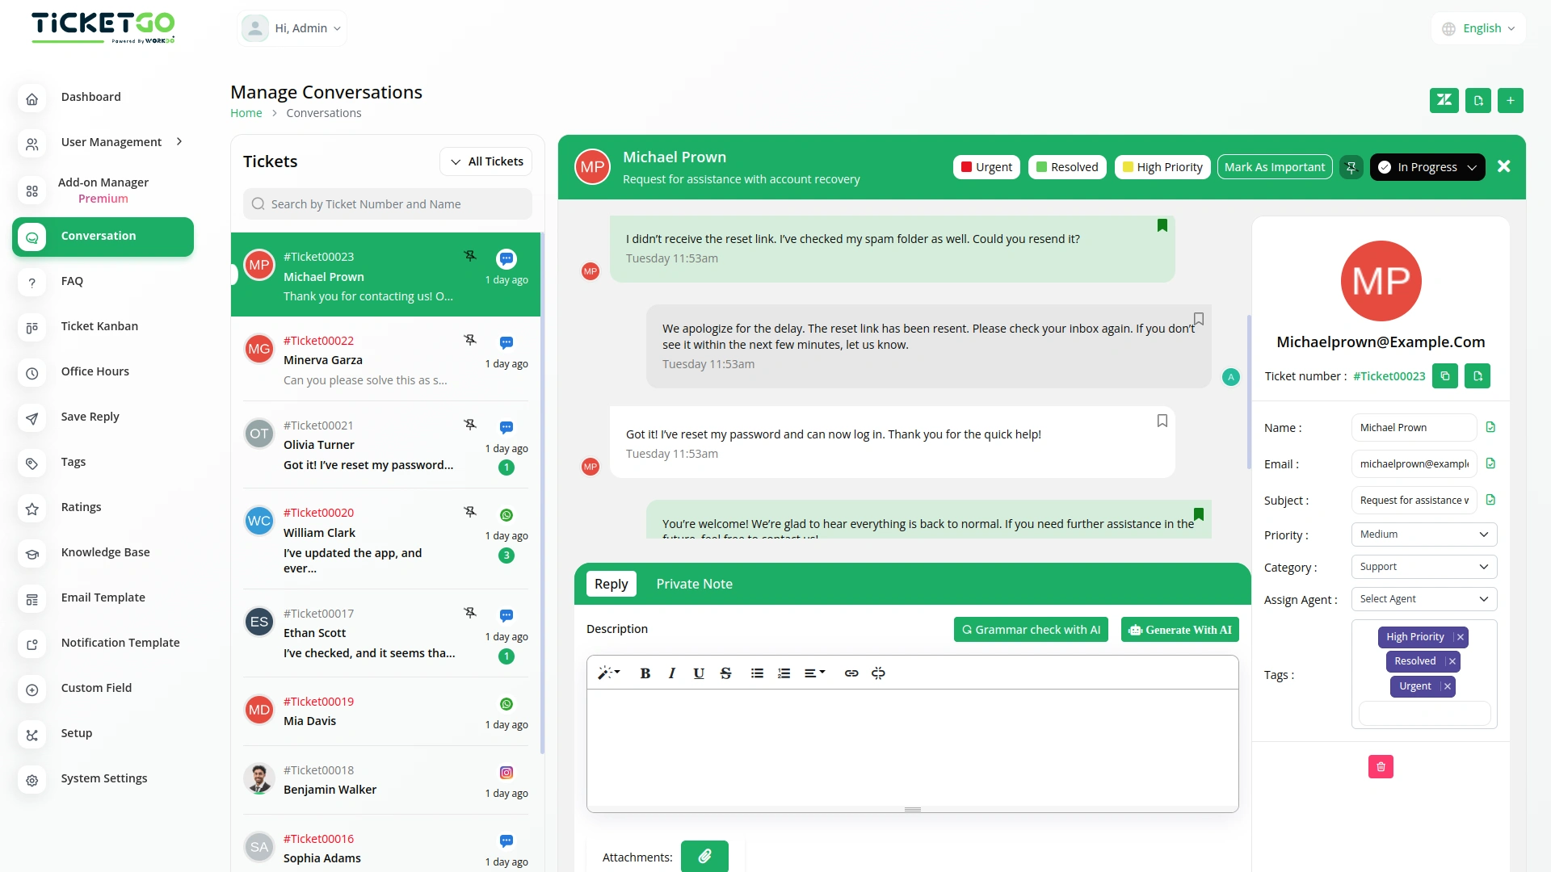Open the In Progress status dropdown
1551x872 pixels.
click(x=1427, y=166)
